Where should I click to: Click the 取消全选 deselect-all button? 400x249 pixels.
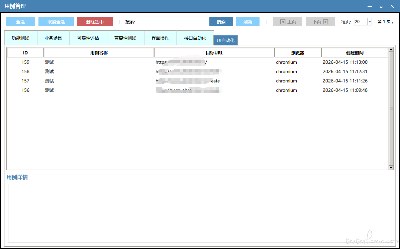56,22
